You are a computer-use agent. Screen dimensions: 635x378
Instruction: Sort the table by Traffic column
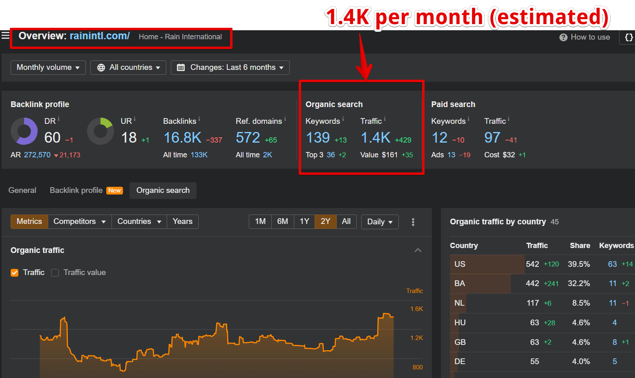(x=537, y=246)
